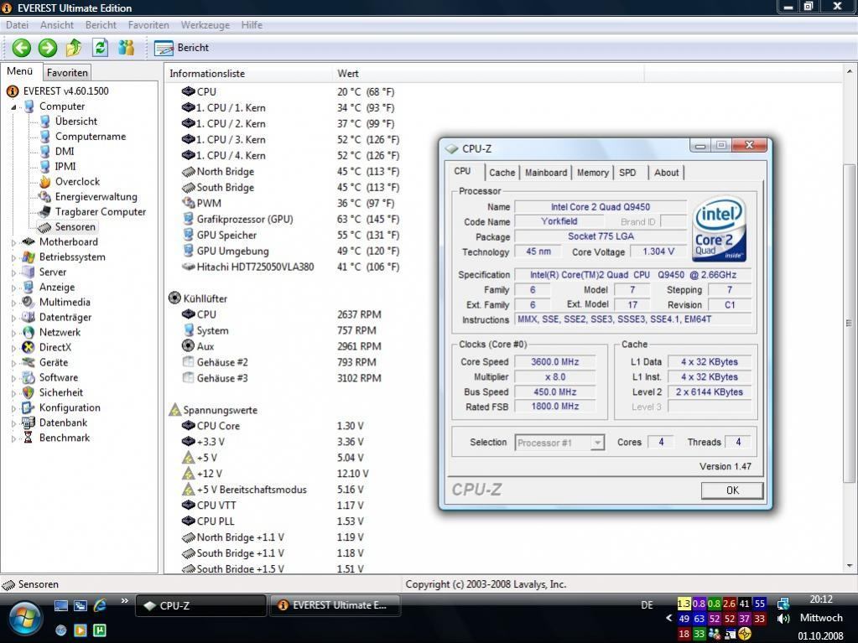Screen dimensions: 858x643
Task: Expand the Multimedia tree node
Action: 13,303
